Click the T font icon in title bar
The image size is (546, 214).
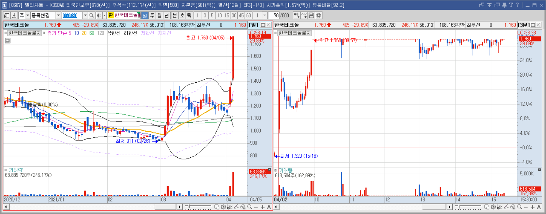coord(511,5)
